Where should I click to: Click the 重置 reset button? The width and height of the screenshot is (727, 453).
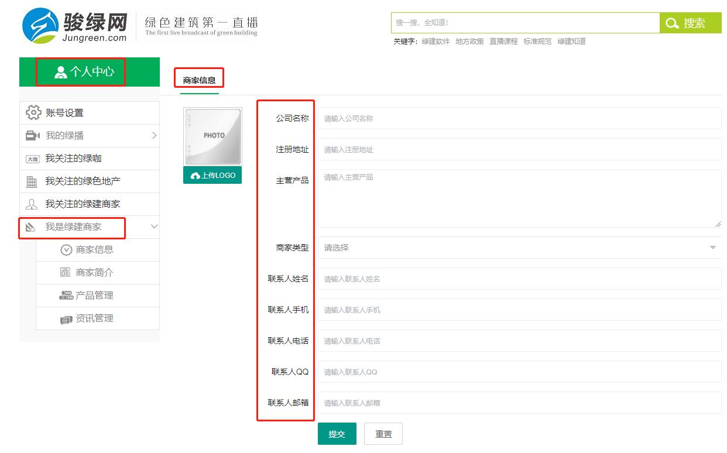click(x=383, y=433)
